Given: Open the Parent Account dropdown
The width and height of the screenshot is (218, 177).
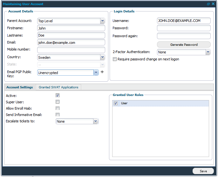Looking at the screenshot, I should [x=102, y=21].
